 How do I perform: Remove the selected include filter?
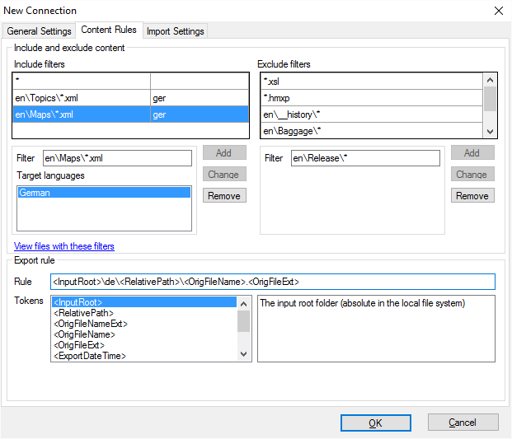coord(224,196)
